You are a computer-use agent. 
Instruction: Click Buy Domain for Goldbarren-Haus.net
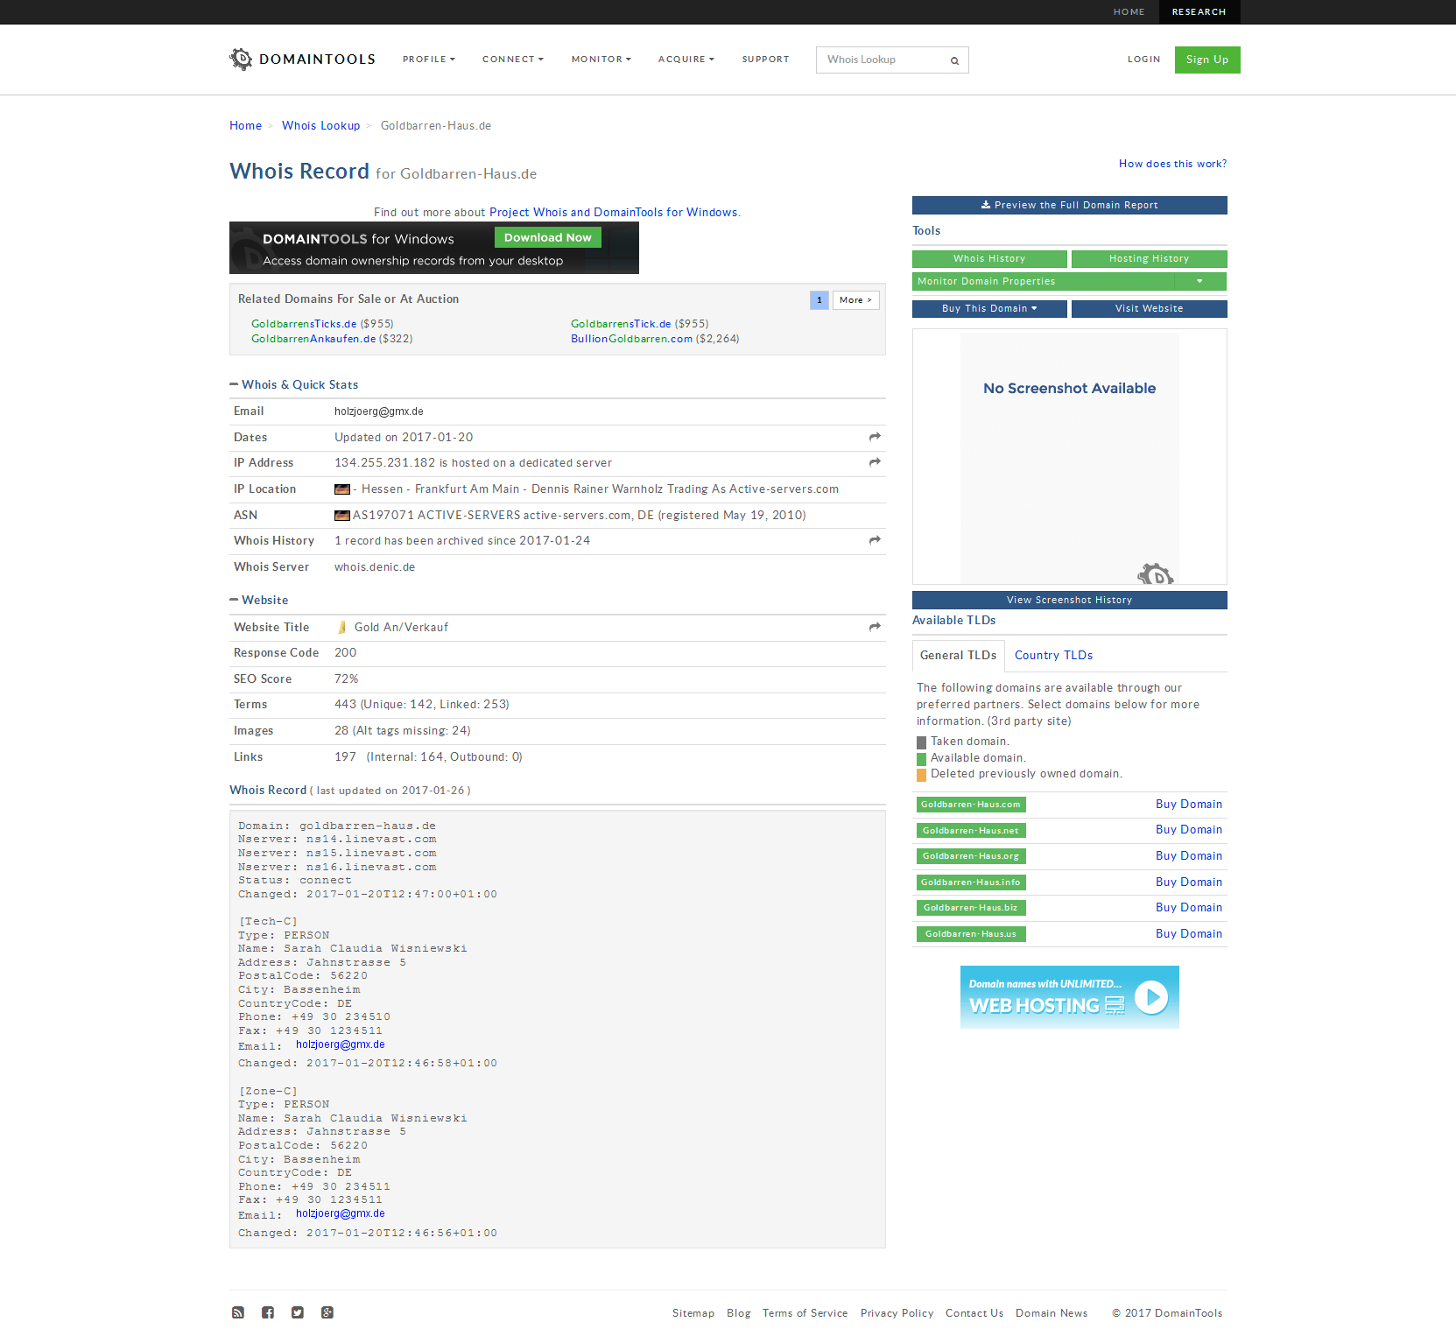(x=1188, y=830)
